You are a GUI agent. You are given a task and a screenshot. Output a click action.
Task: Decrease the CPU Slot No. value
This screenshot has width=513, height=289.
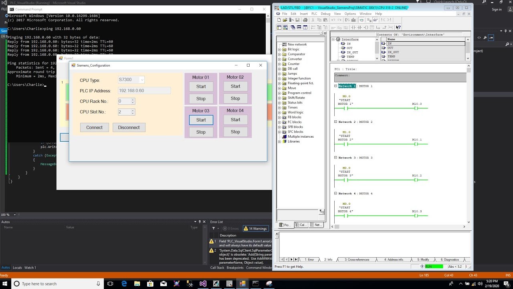tap(133, 114)
